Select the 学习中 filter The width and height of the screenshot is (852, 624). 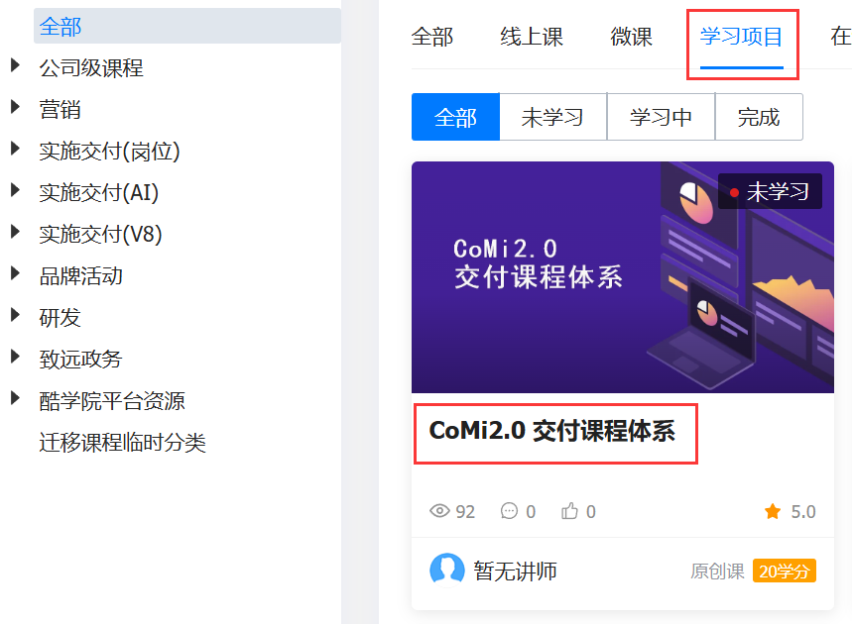(661, 117)
